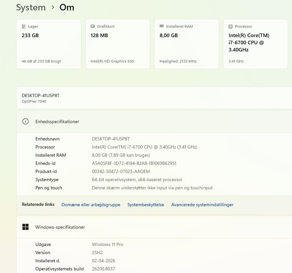292x273 pixels.
Task: Click the Intel(R) HD Graphics 530 label
Action: point(112,61)
